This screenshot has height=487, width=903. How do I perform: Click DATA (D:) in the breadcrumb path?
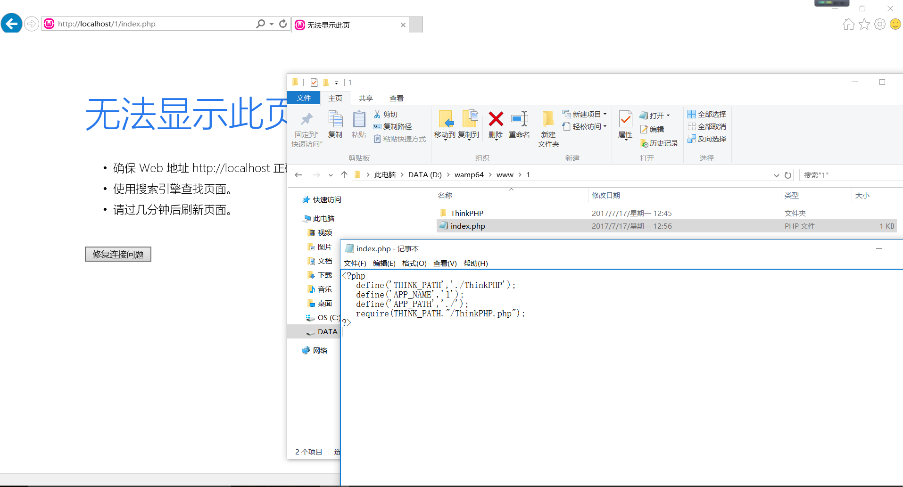point(425,175)
